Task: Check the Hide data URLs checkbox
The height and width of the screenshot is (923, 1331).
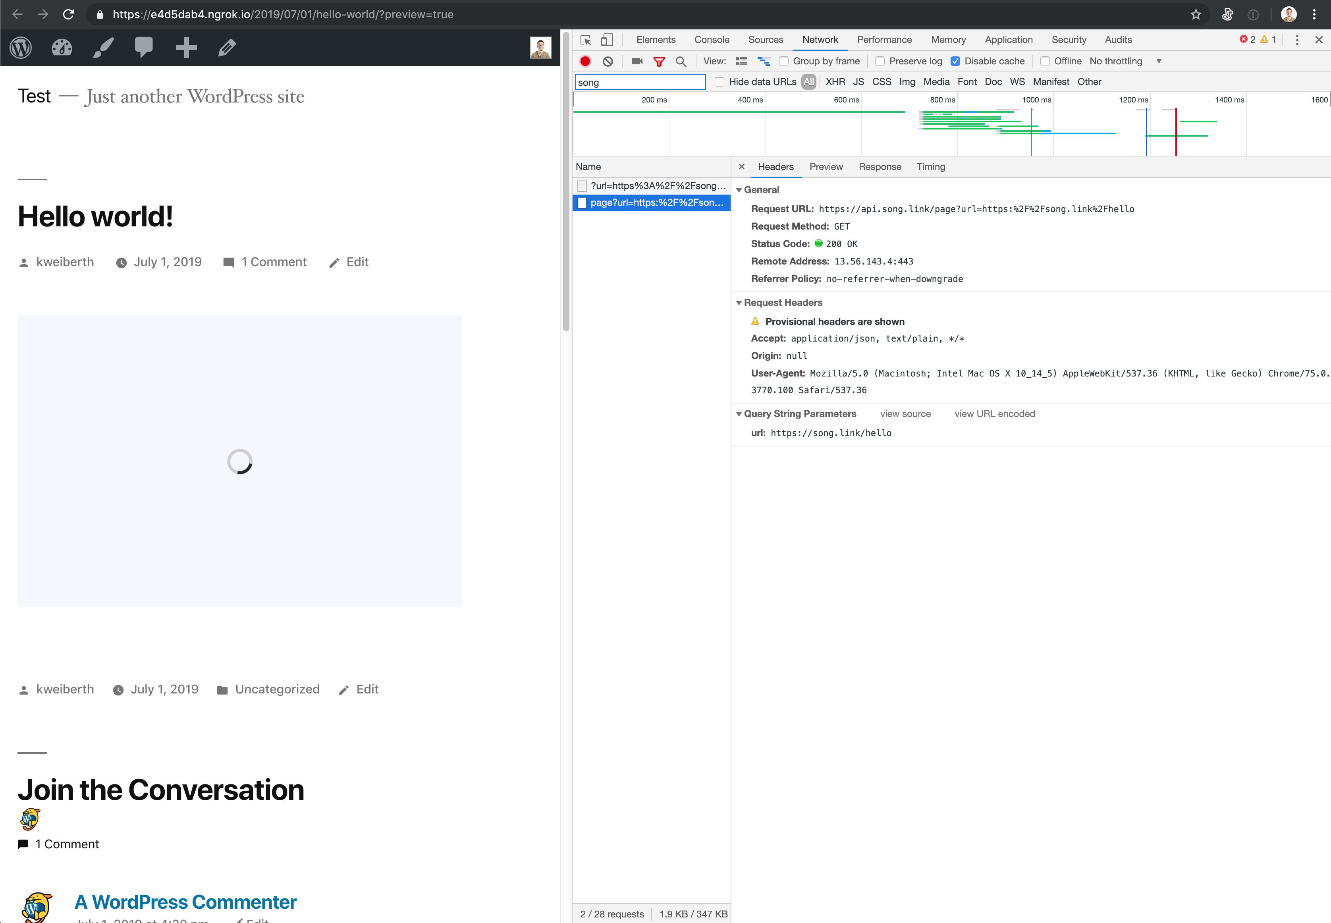Action: pyautogui.click(x=719, y=81)
